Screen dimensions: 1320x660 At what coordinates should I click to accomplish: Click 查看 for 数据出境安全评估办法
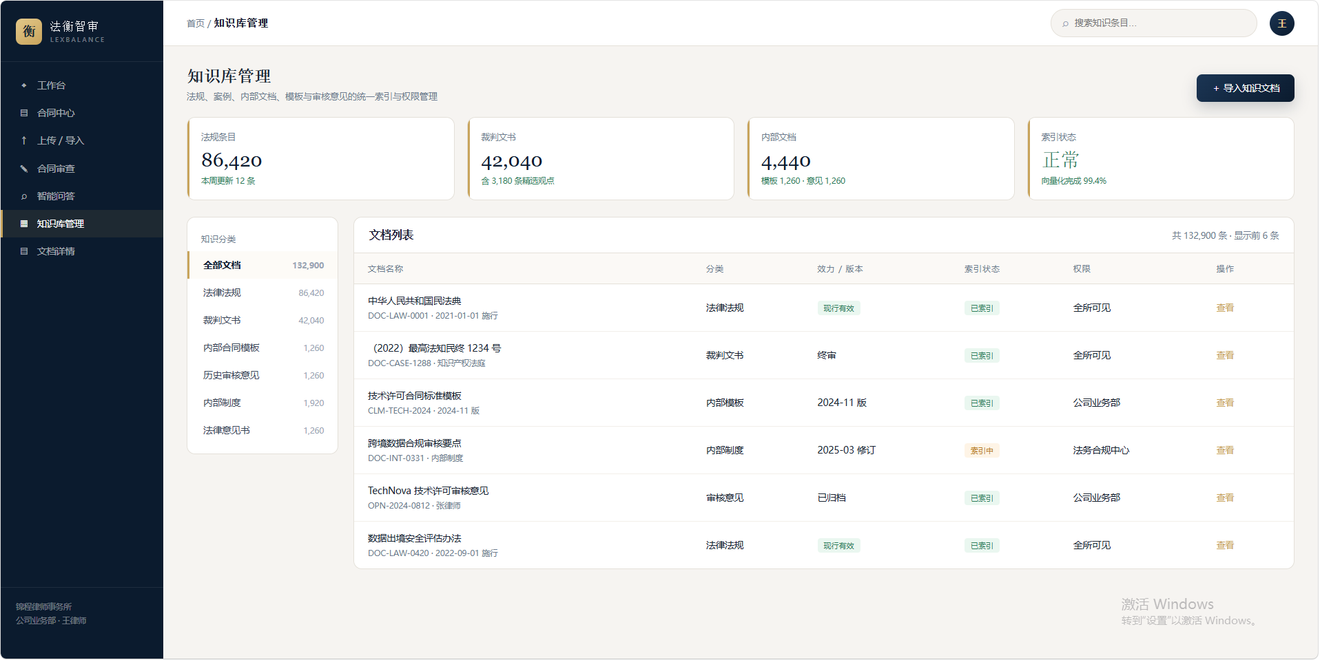click(x=1224, y=545)
